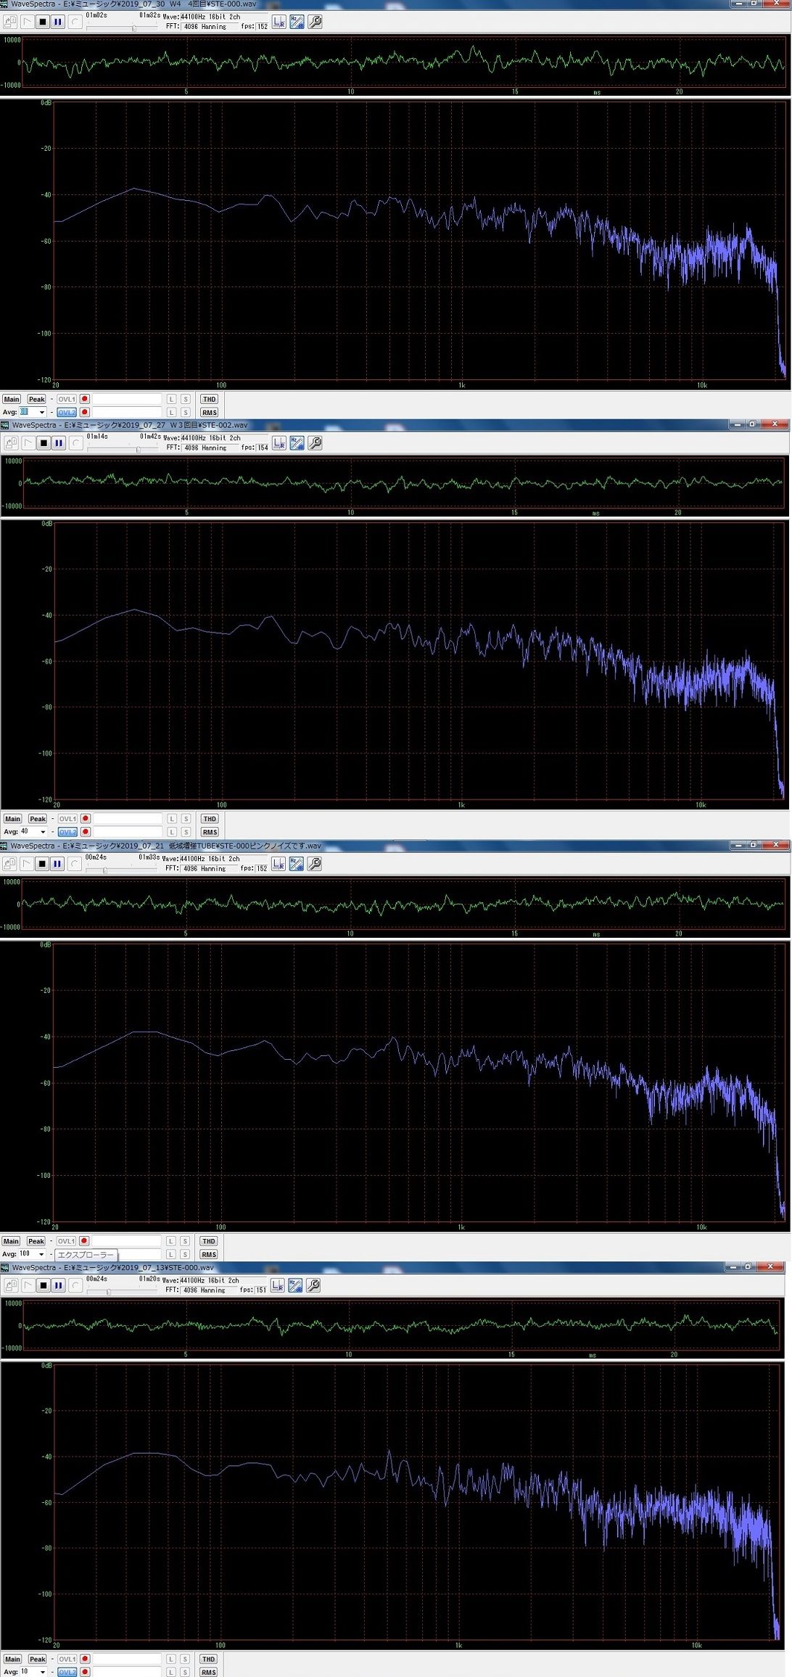Toggle RMS measurement in the 2019_07_27 window

[x=210, y=832]
